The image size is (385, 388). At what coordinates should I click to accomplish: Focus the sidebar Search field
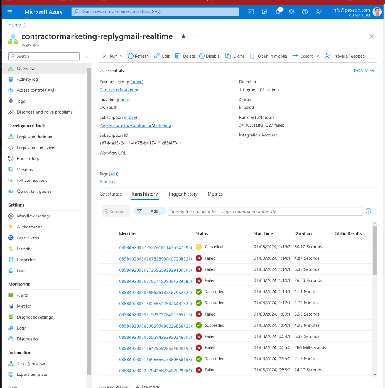(x=44, y=56)
